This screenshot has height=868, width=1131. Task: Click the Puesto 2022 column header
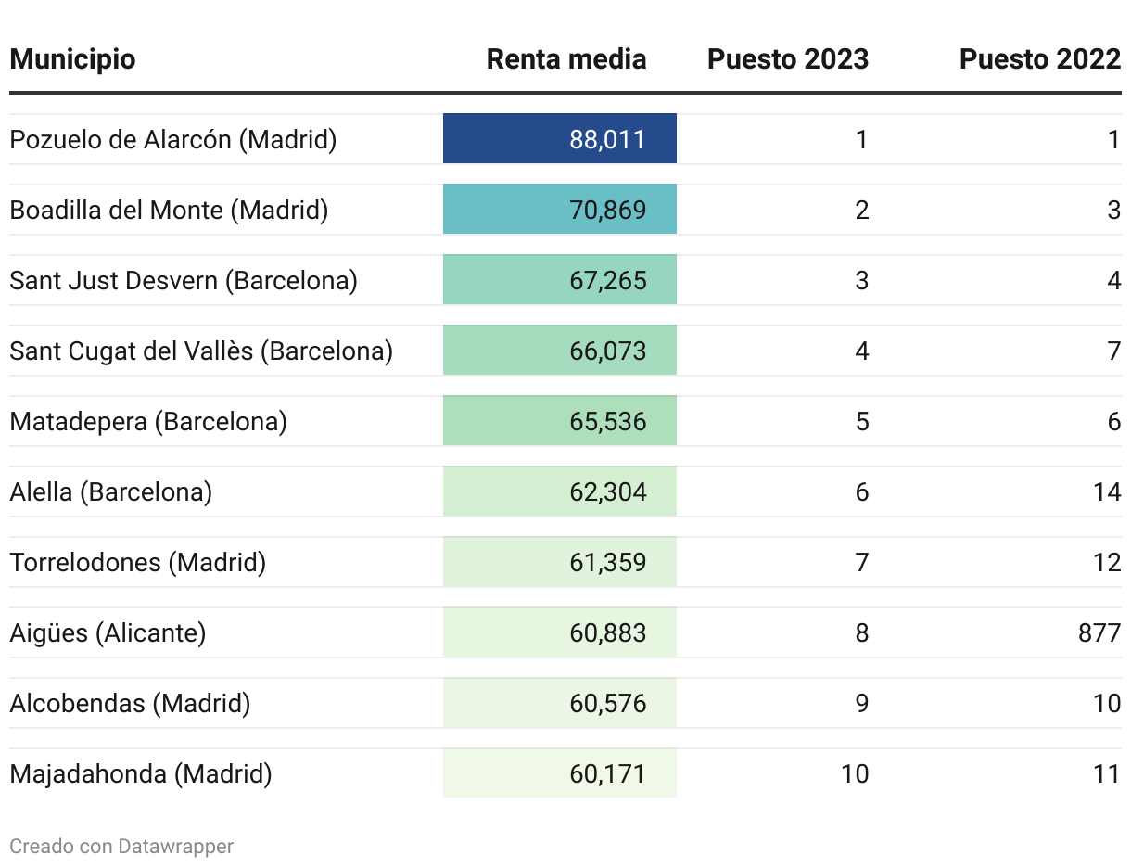pyautogui.click(x=1039, y=59)
